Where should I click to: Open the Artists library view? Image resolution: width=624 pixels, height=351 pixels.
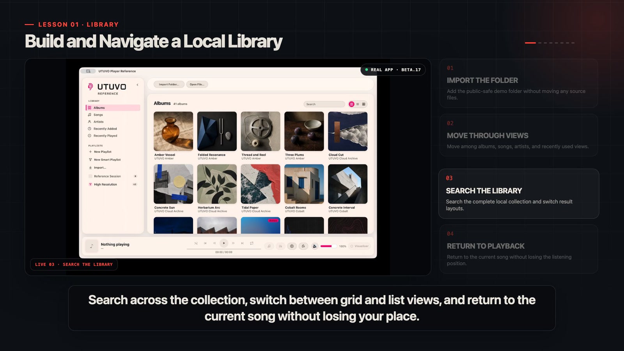(113, 122)
